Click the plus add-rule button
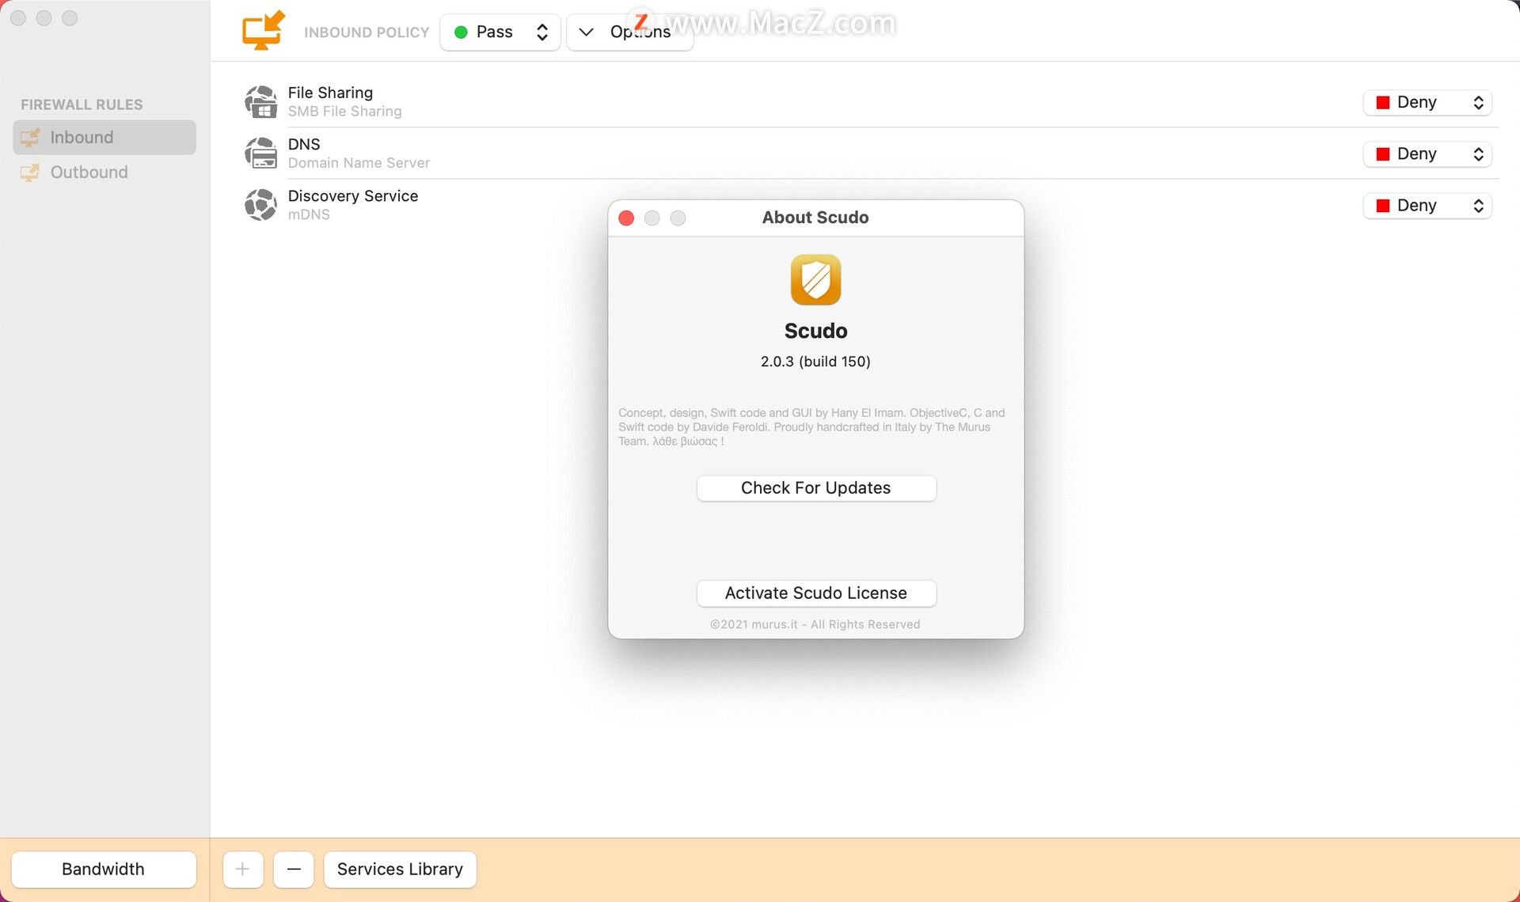Screen dimensions: 1520x902 243,869
